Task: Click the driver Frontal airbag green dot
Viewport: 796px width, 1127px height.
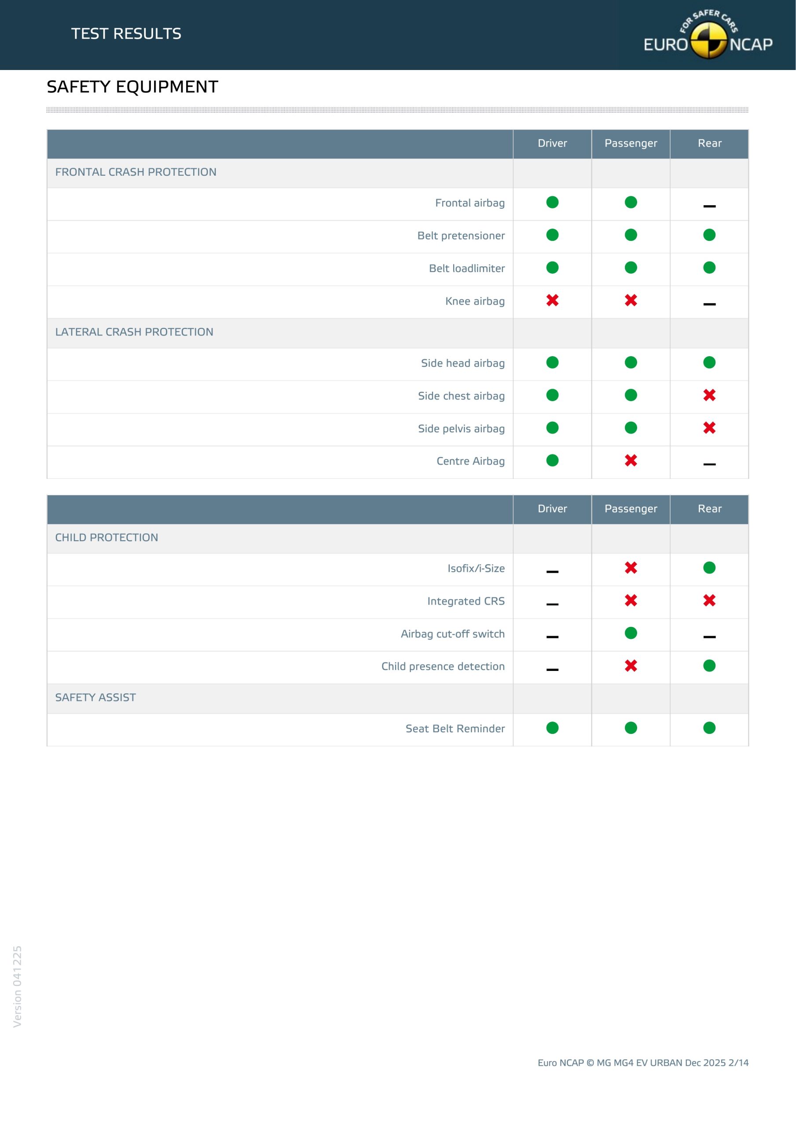Action: [552, 202]
